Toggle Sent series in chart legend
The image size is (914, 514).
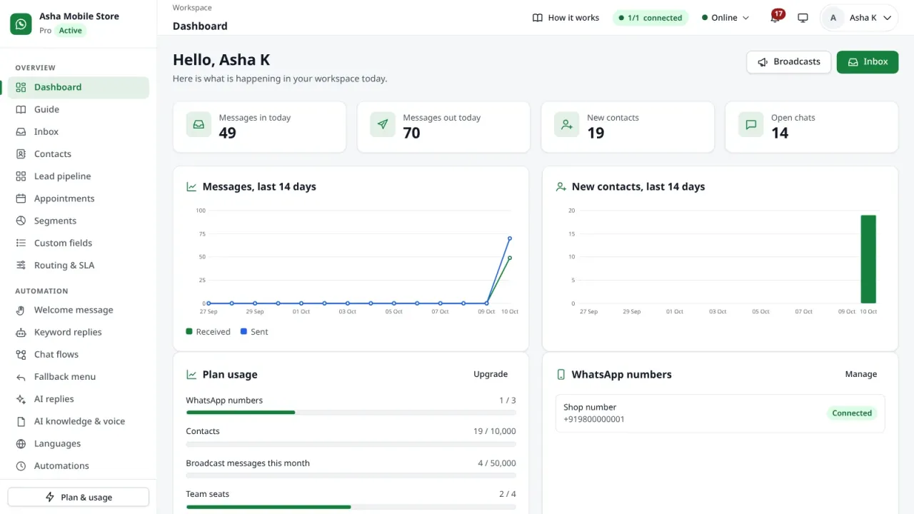(x=254, y=332)
